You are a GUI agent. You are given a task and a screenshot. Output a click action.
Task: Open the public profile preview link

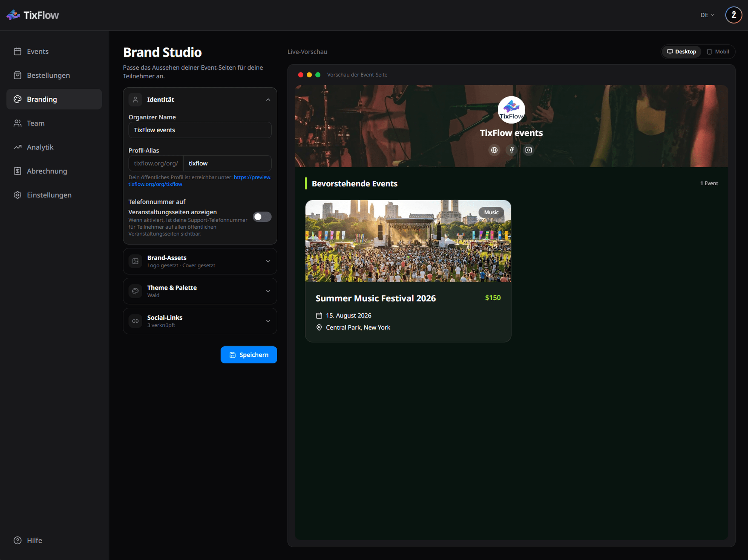[x=200, y=181]
